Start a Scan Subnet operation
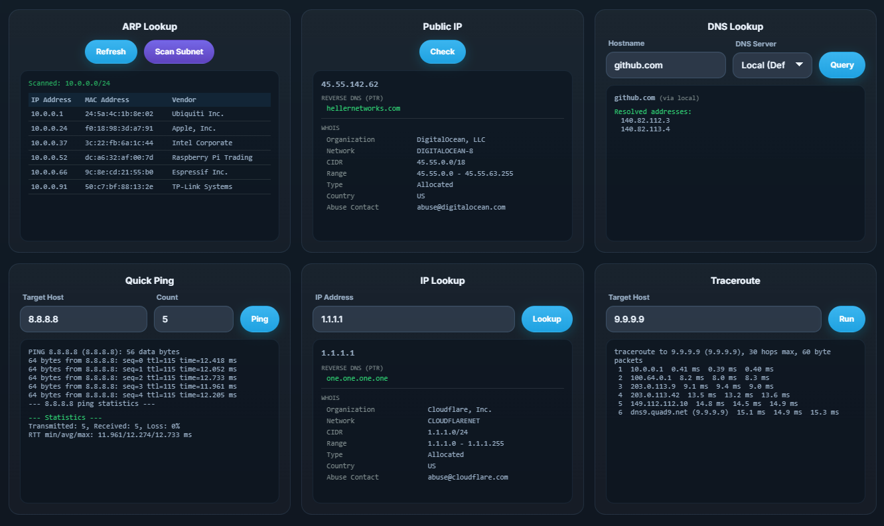 (x=179, y=52)
